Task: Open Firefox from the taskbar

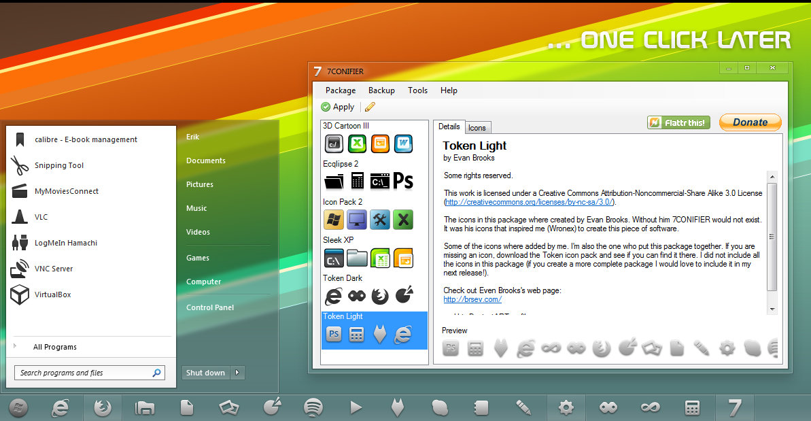Action: (103, 408)
